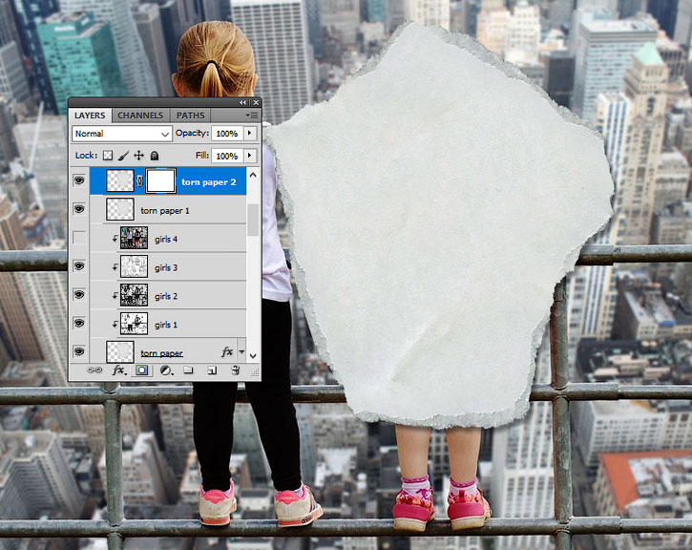
Task: Select the Layers tab
Action: pos(90,116)
